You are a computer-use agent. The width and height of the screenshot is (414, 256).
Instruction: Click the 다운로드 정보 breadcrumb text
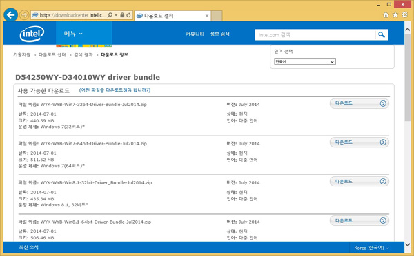pos(115,55)
